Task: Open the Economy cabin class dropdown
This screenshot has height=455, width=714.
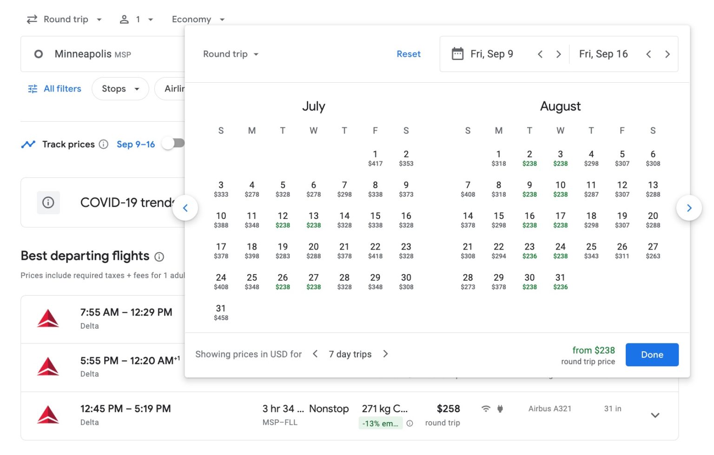Action: (x=198, y=19)
